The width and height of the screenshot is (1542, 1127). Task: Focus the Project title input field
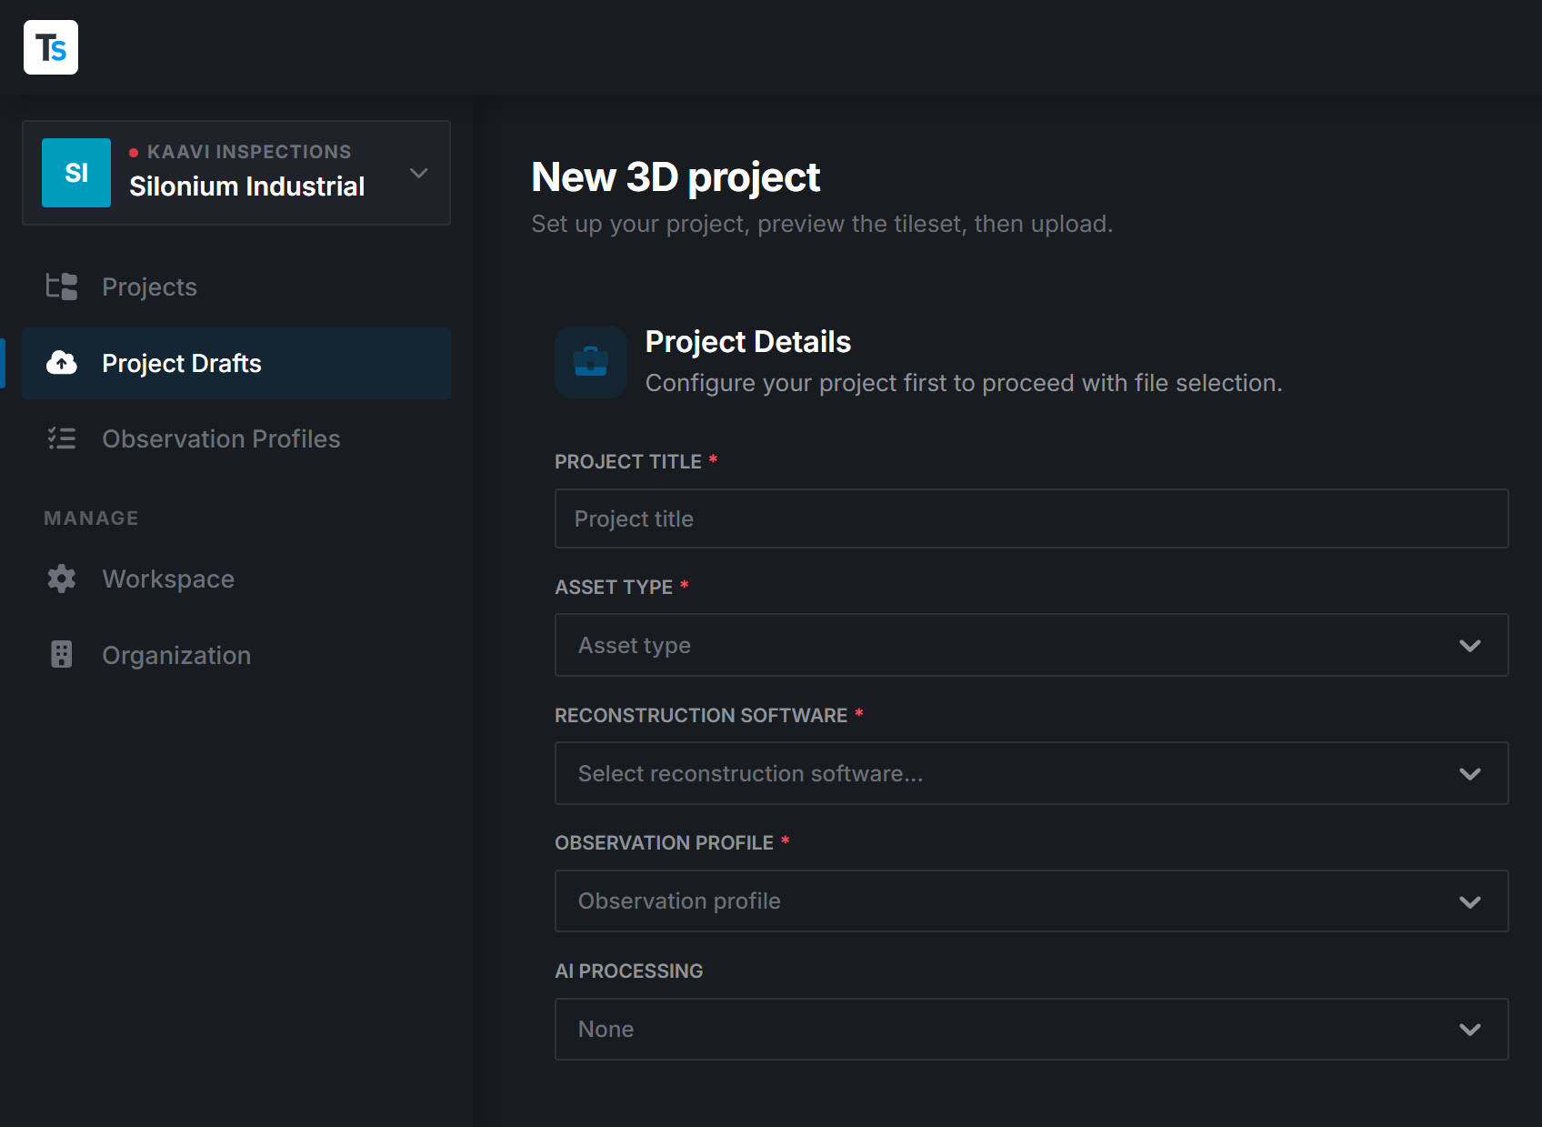(x=1032, y=518)
